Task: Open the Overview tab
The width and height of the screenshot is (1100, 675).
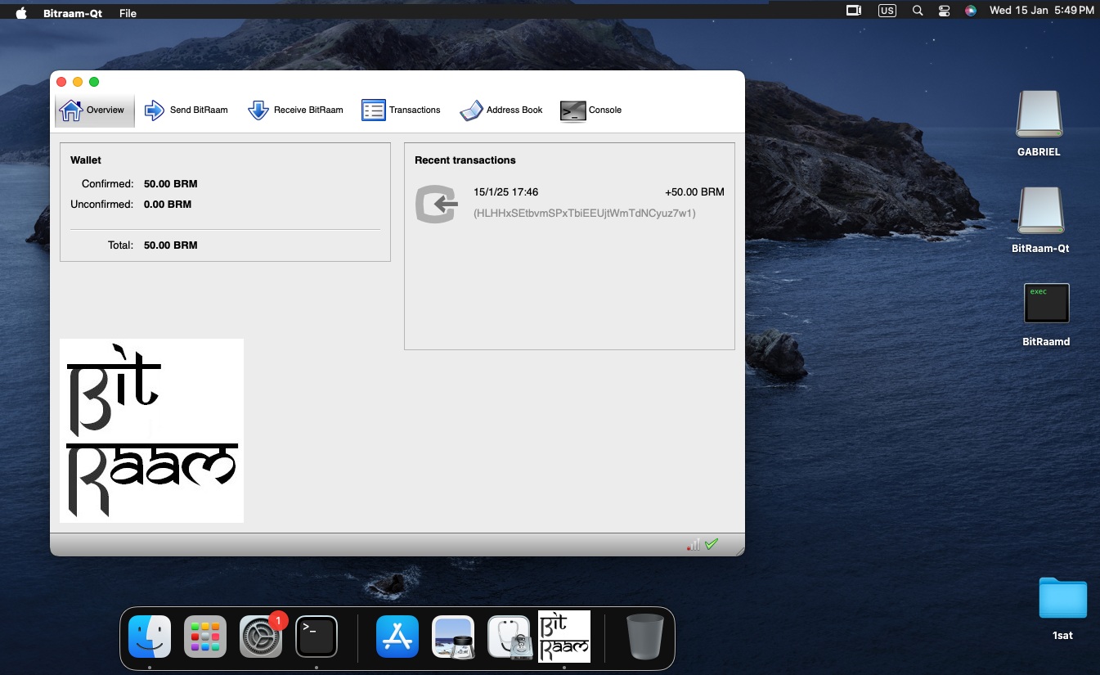Action: pyautogui.click(x=94, y=110)
